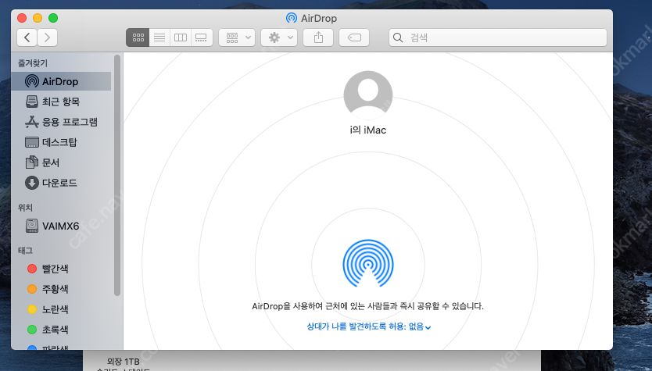Open 상대가 나를 발견하도록 허용 dropdown

coord(368,326)
